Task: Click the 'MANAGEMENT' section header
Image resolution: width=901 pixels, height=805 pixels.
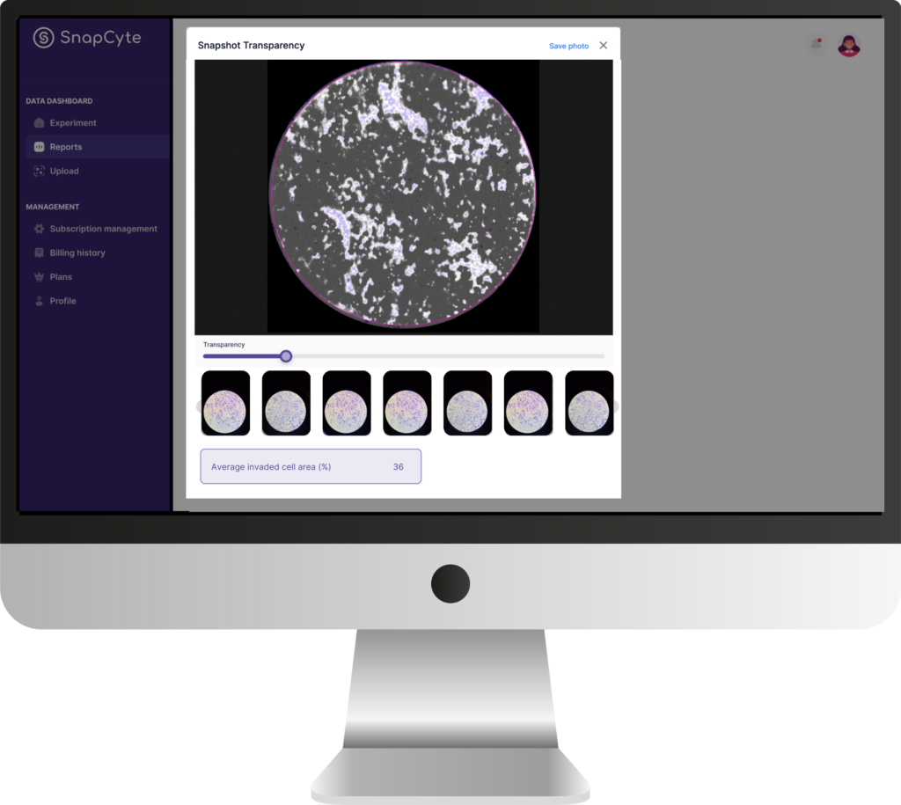Action: (x=52, y=207)
